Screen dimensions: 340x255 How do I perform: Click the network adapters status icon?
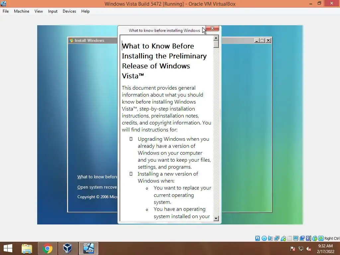click(x=277, y=238)
